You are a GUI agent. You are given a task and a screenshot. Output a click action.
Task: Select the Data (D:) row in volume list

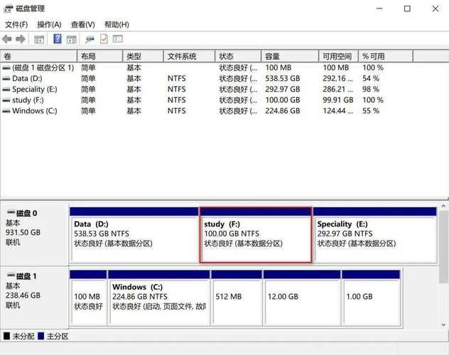coord(27,78)
